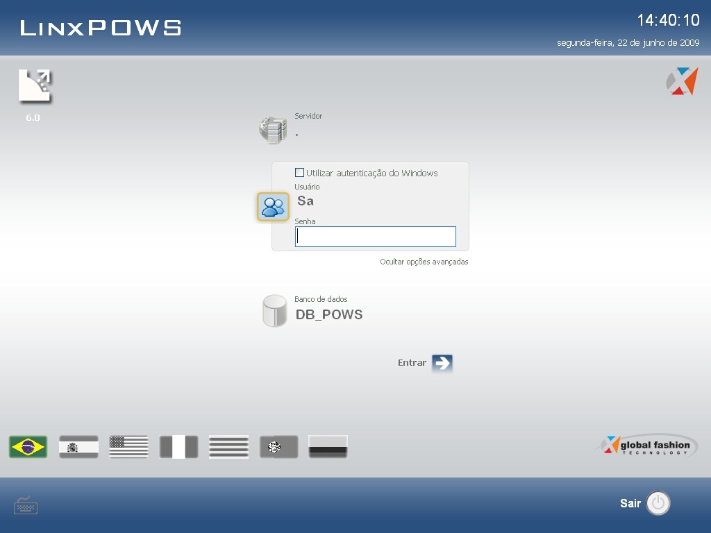Click the Entrar label

pyautogui.click(x=412, y=362)
